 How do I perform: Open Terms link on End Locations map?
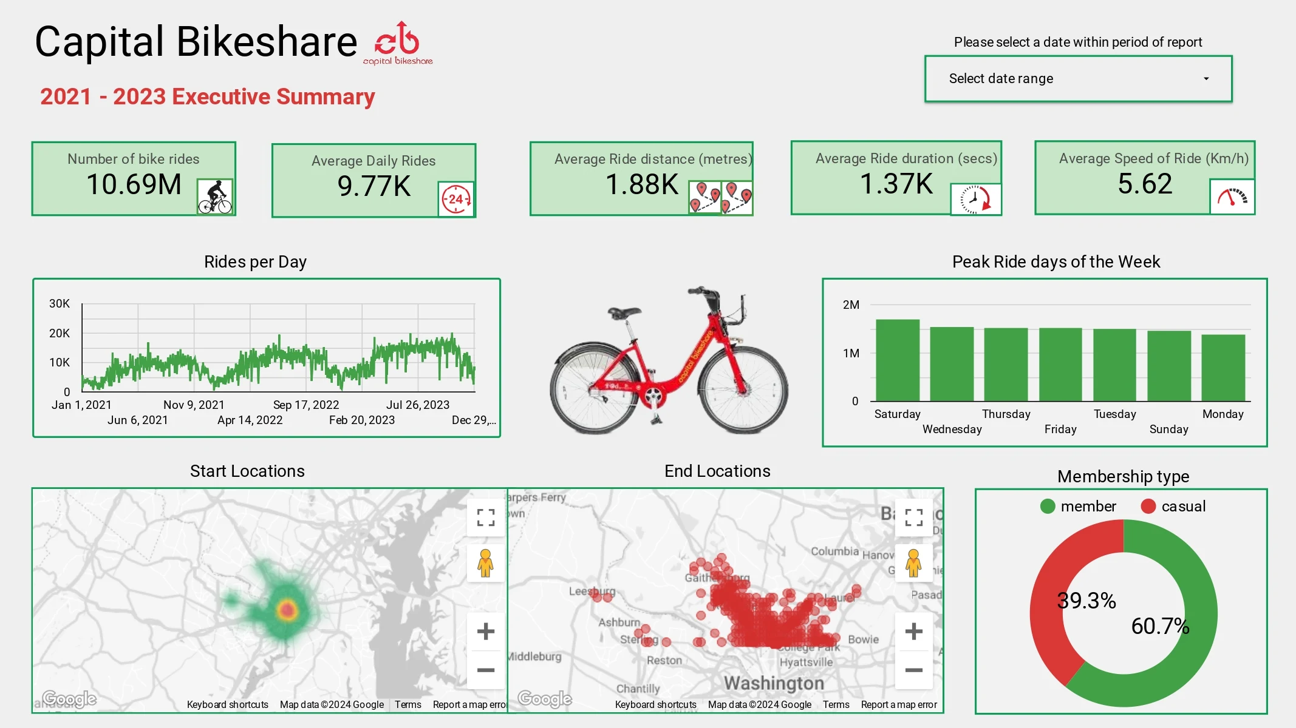point(836,704)
